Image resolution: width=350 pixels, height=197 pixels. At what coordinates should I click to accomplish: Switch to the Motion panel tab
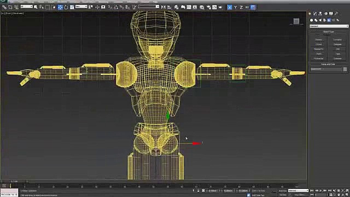[x=326, y=13]
